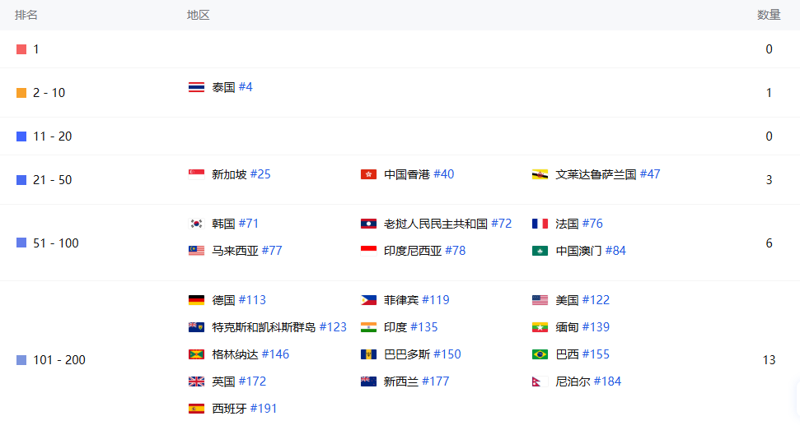Click the orange swatch for rank 2 - 10
The image size is (800, 430).
click(21, 93)
